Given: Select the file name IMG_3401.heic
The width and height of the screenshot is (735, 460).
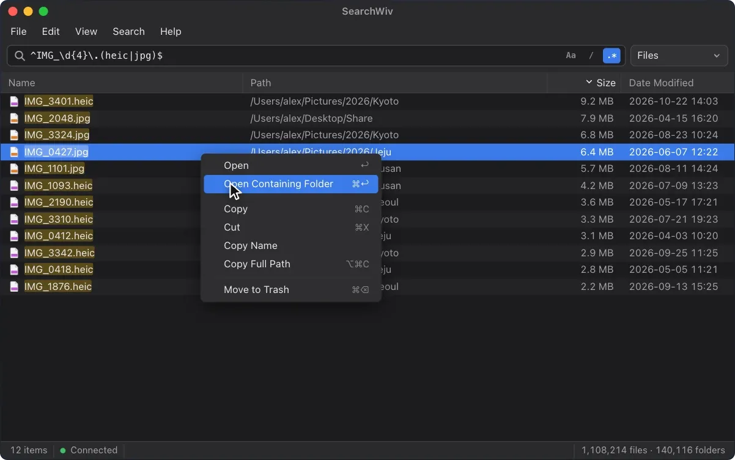Looking at the screenshot, I should 59,102.
